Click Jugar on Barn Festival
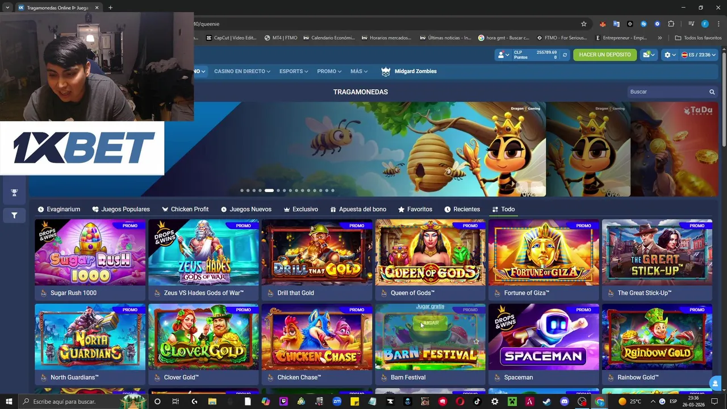Viewport: 727px width, 409px height. [430, 323]
